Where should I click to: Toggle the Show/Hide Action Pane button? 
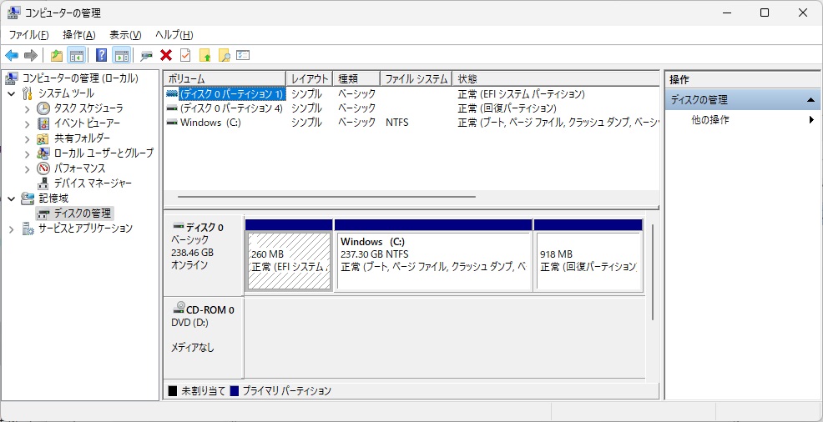(x=121, y=55)
